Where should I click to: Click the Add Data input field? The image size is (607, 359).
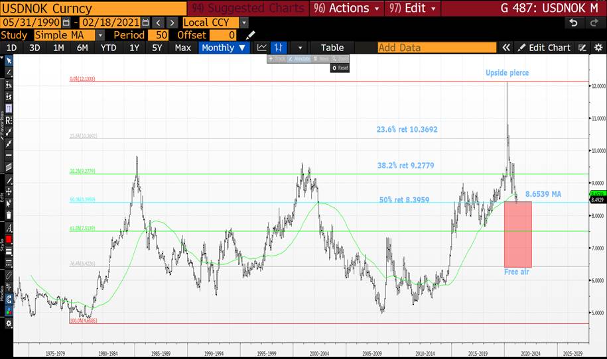[x=437, y=48]
